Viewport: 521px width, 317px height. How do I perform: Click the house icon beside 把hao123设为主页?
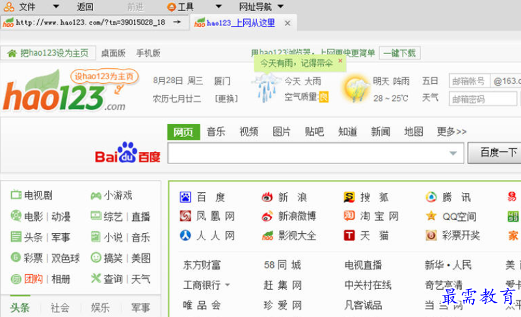[x=12, y=53]
